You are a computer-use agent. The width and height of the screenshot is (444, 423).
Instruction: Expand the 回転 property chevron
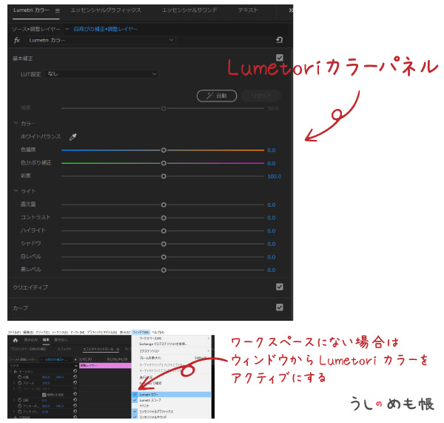(14, 400)
